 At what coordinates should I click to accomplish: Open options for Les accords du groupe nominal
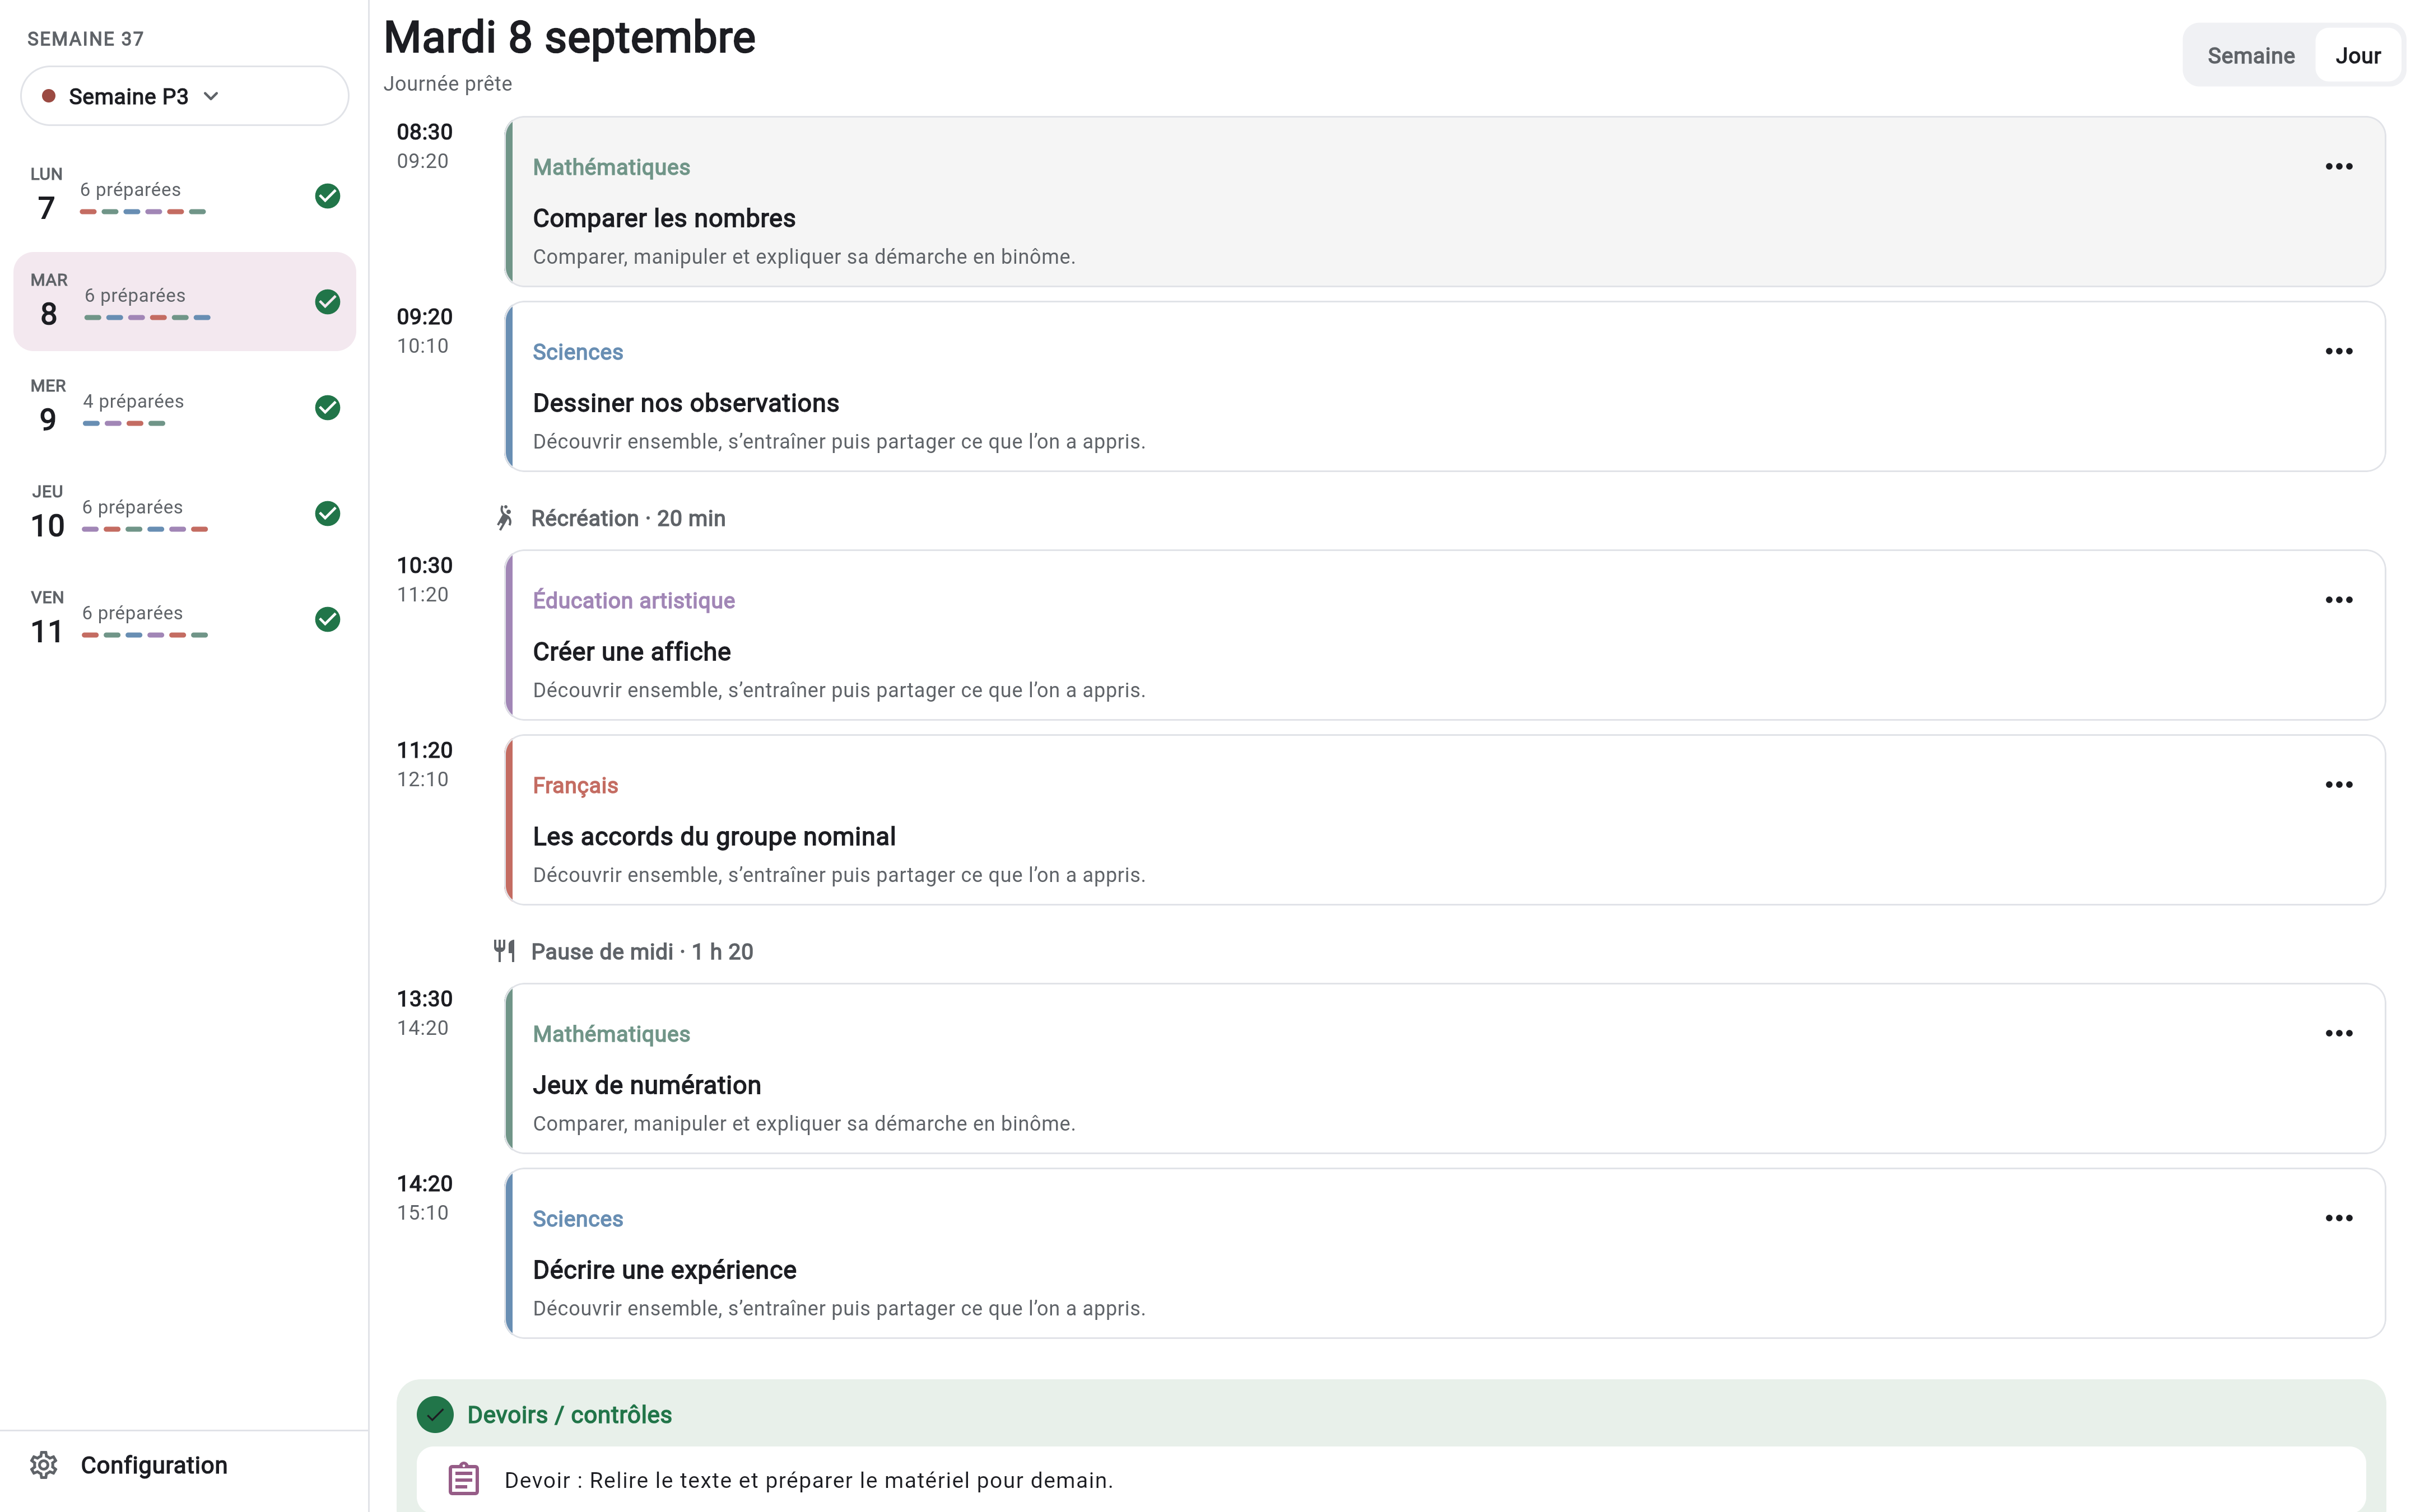(x=2338, y=785)
